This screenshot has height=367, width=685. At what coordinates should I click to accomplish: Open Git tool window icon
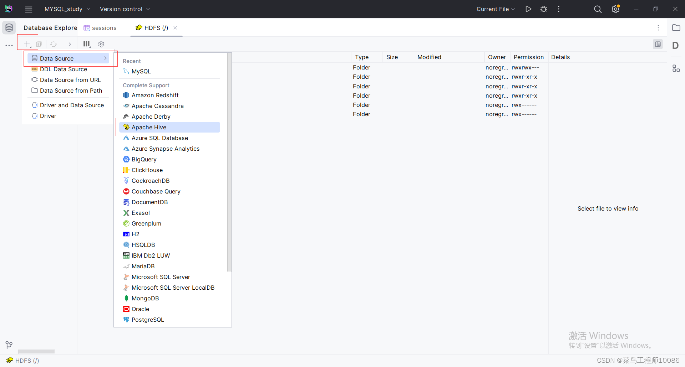9,345
